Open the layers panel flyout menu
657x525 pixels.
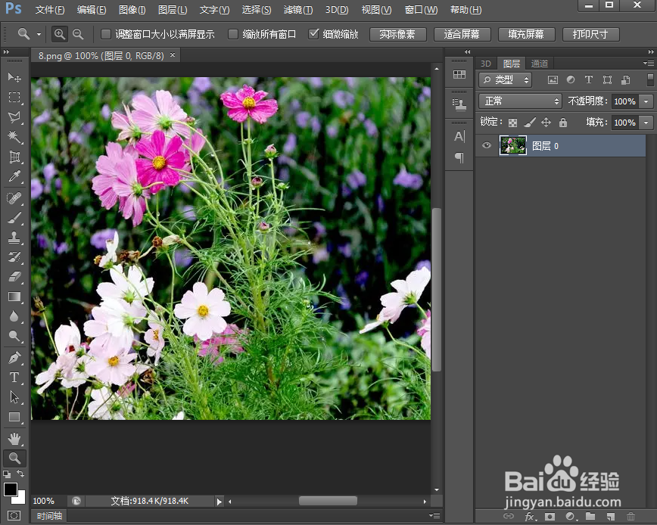click(x=649, y=64)
